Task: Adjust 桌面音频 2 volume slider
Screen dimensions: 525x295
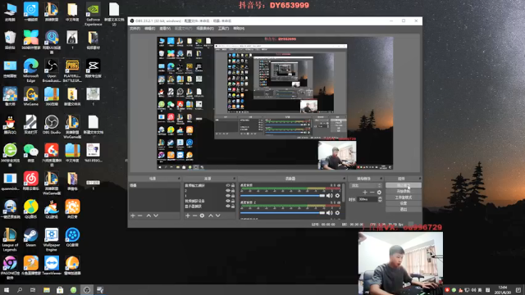Action: (282, 213)
